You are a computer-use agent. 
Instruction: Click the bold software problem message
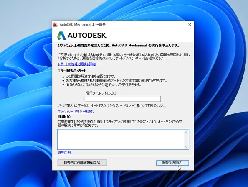tap(119, 46)
